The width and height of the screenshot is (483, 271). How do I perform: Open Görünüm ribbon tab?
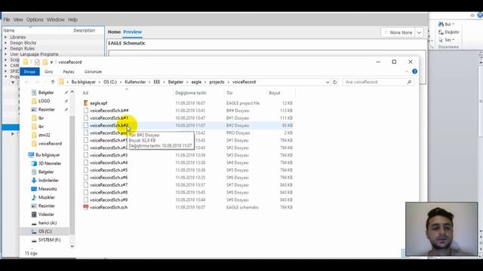[x=93, y=72]
